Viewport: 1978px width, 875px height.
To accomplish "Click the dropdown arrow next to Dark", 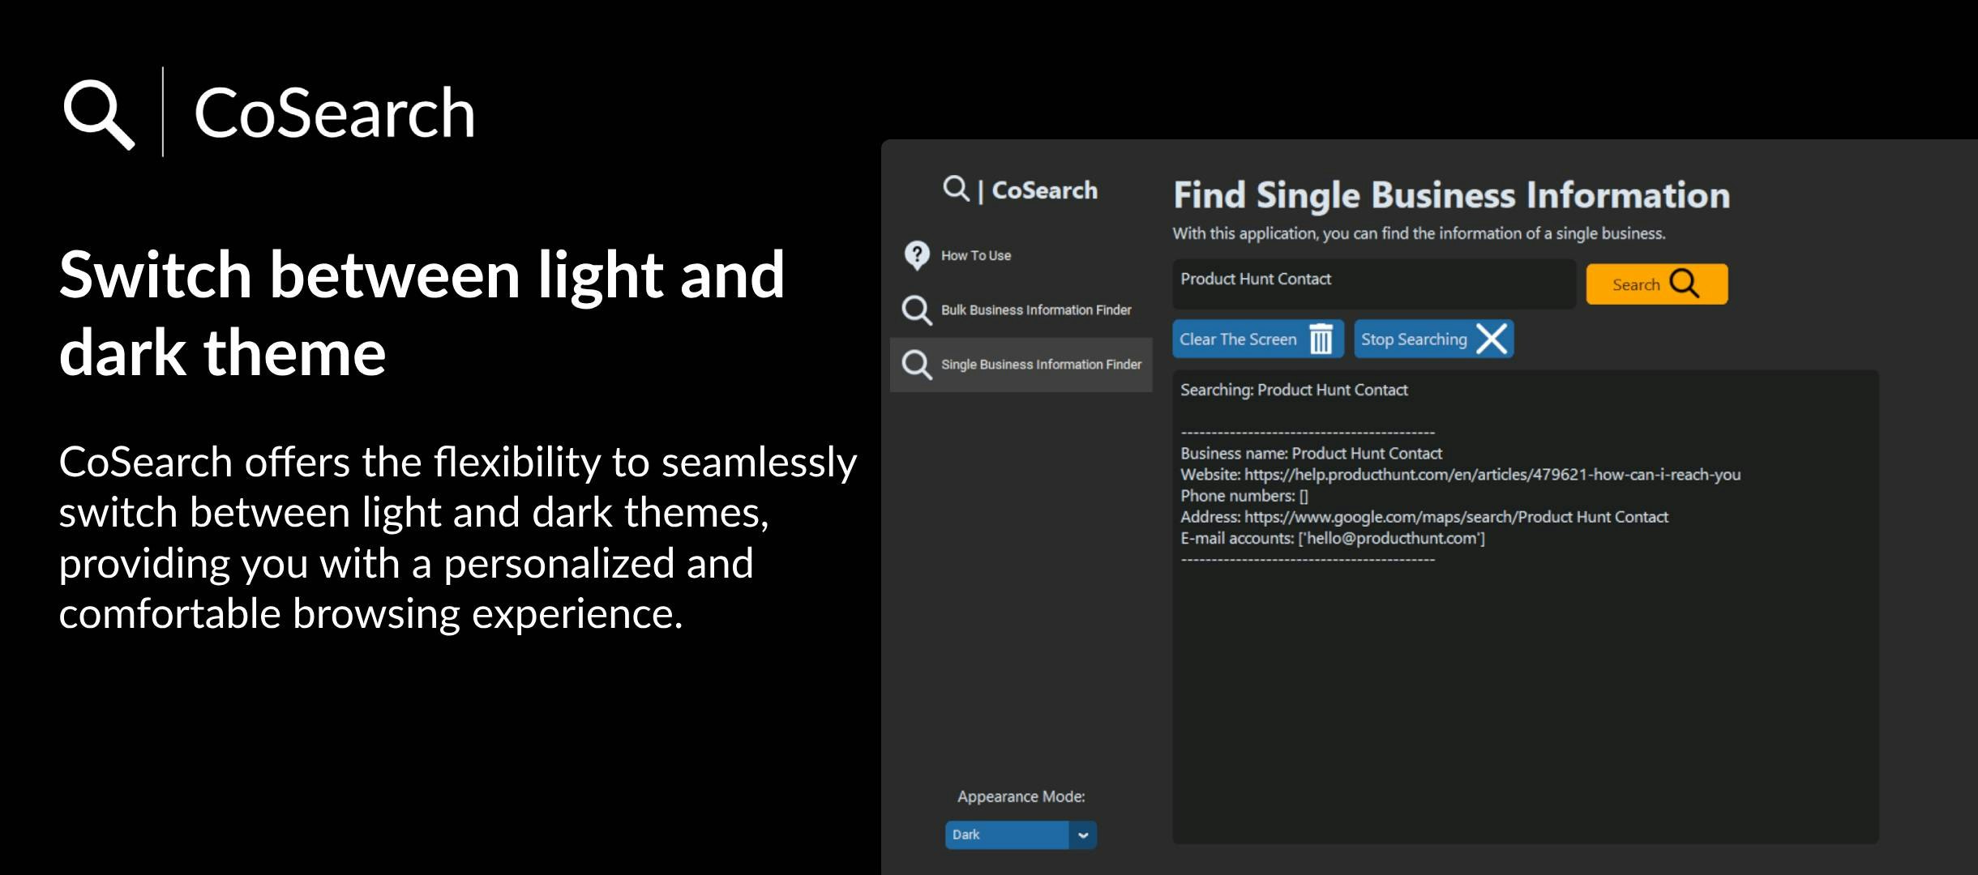I will (1083, 835).
